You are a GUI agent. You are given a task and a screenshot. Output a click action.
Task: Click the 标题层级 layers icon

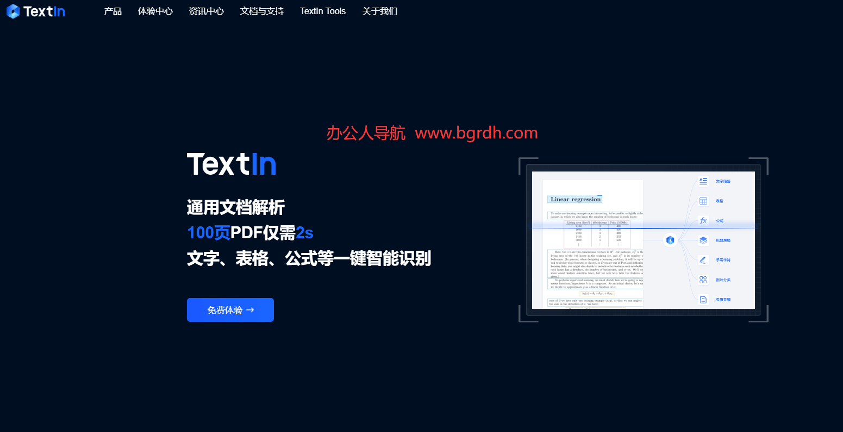coord(703,240)
